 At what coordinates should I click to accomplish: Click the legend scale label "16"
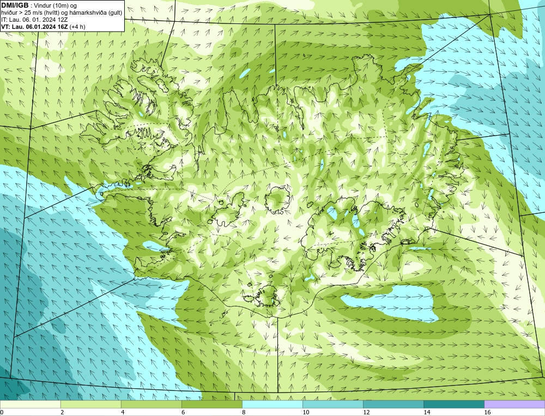pos(487,412)
